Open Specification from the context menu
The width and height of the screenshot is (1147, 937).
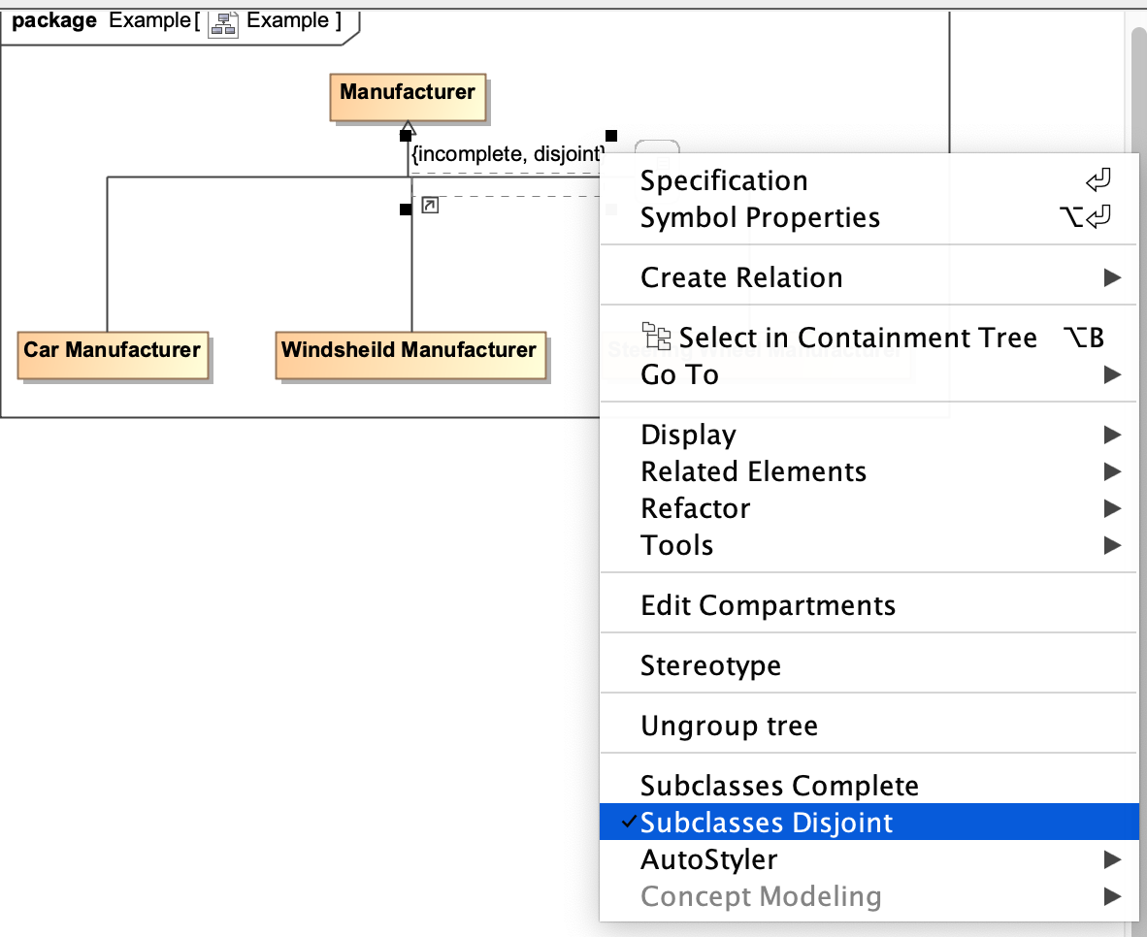click(x=724, y=180)
